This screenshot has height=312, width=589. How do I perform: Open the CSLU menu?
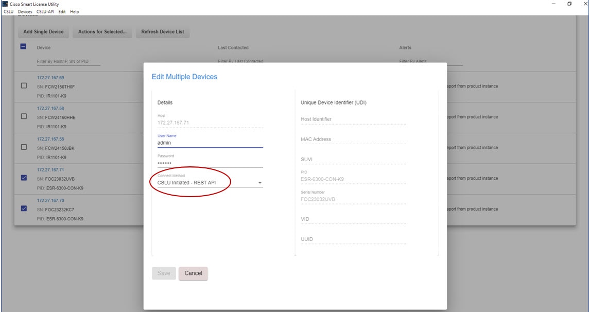tap(8, 12)
